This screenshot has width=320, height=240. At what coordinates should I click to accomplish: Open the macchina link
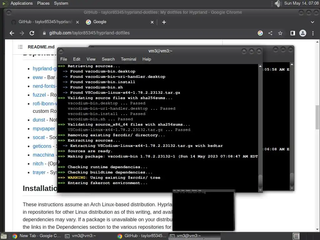coord(43,155)
